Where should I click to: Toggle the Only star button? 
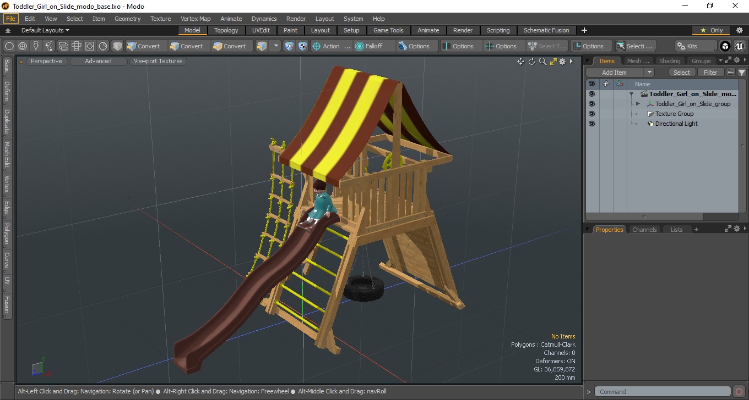pyautogui.click(x=711, y=30)
